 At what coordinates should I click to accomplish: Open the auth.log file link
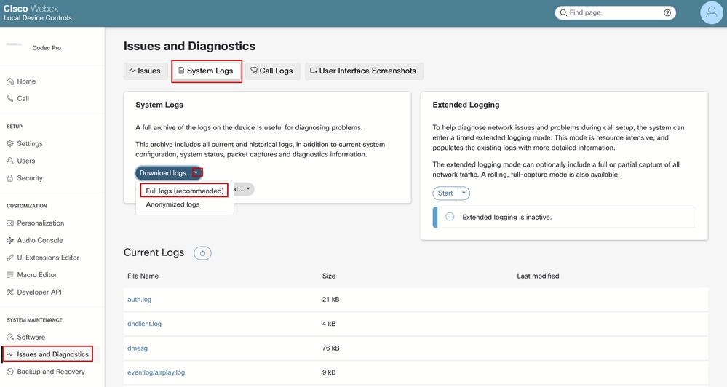point(139,300)
